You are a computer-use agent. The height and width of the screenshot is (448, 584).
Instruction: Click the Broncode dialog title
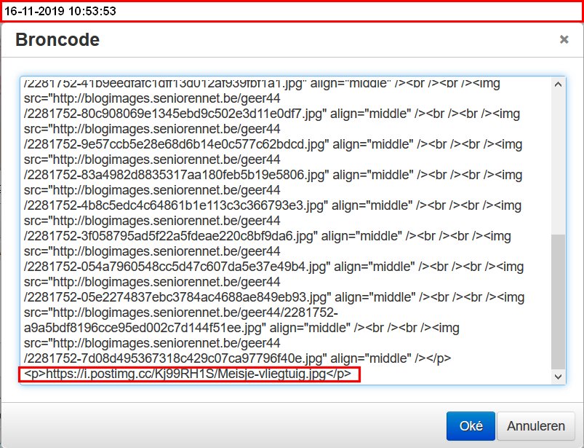coord(57,40)
